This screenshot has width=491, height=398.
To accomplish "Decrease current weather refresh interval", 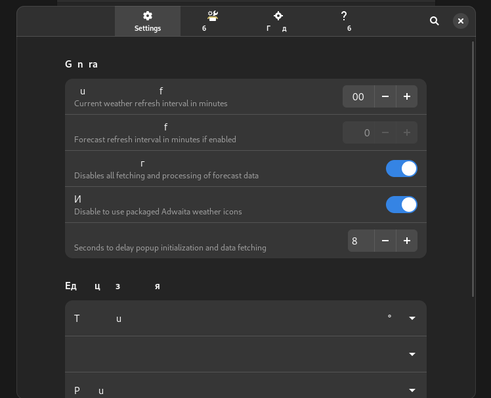I will (x=385, y=96).
